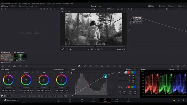Click the viewer search magnifier icon
This screenshot has width=187, height=105.
[x=51, y=9]
